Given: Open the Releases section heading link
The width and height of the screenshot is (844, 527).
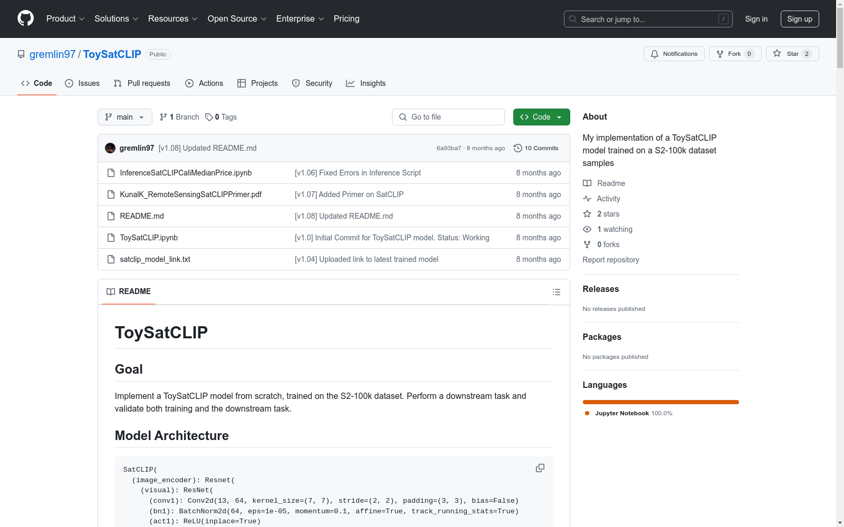Looking at the screenshot, I should [x=601, y=289].
